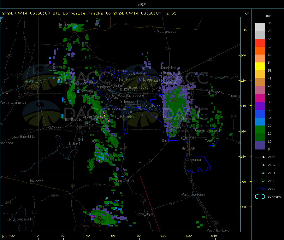Click the Paso_El_Loro place label

[x=218, y=231]
